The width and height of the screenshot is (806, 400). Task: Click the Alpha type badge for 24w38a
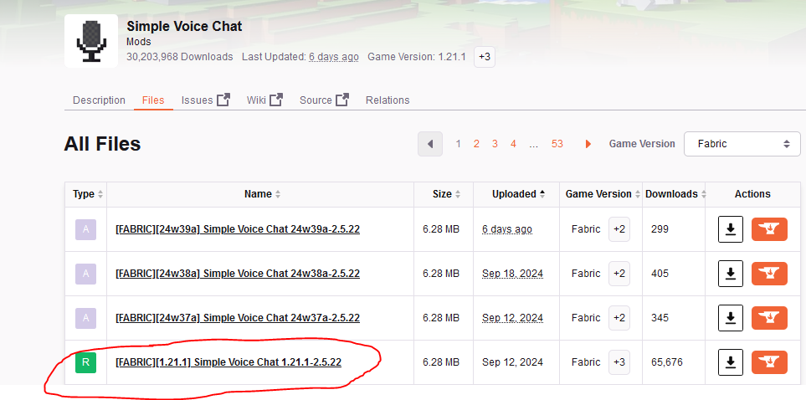coord(86,274)
